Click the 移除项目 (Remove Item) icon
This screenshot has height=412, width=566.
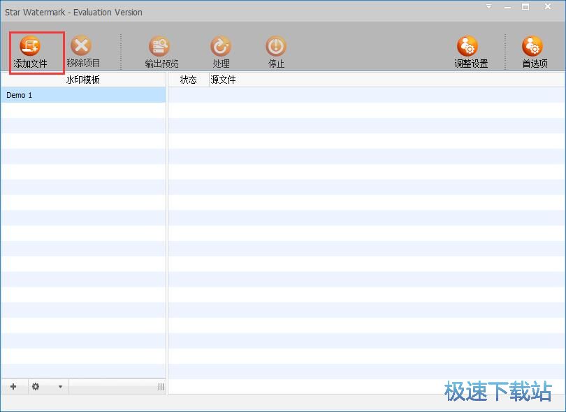(x=82, y=46)
